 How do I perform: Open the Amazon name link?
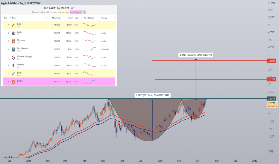coord(20,65)
